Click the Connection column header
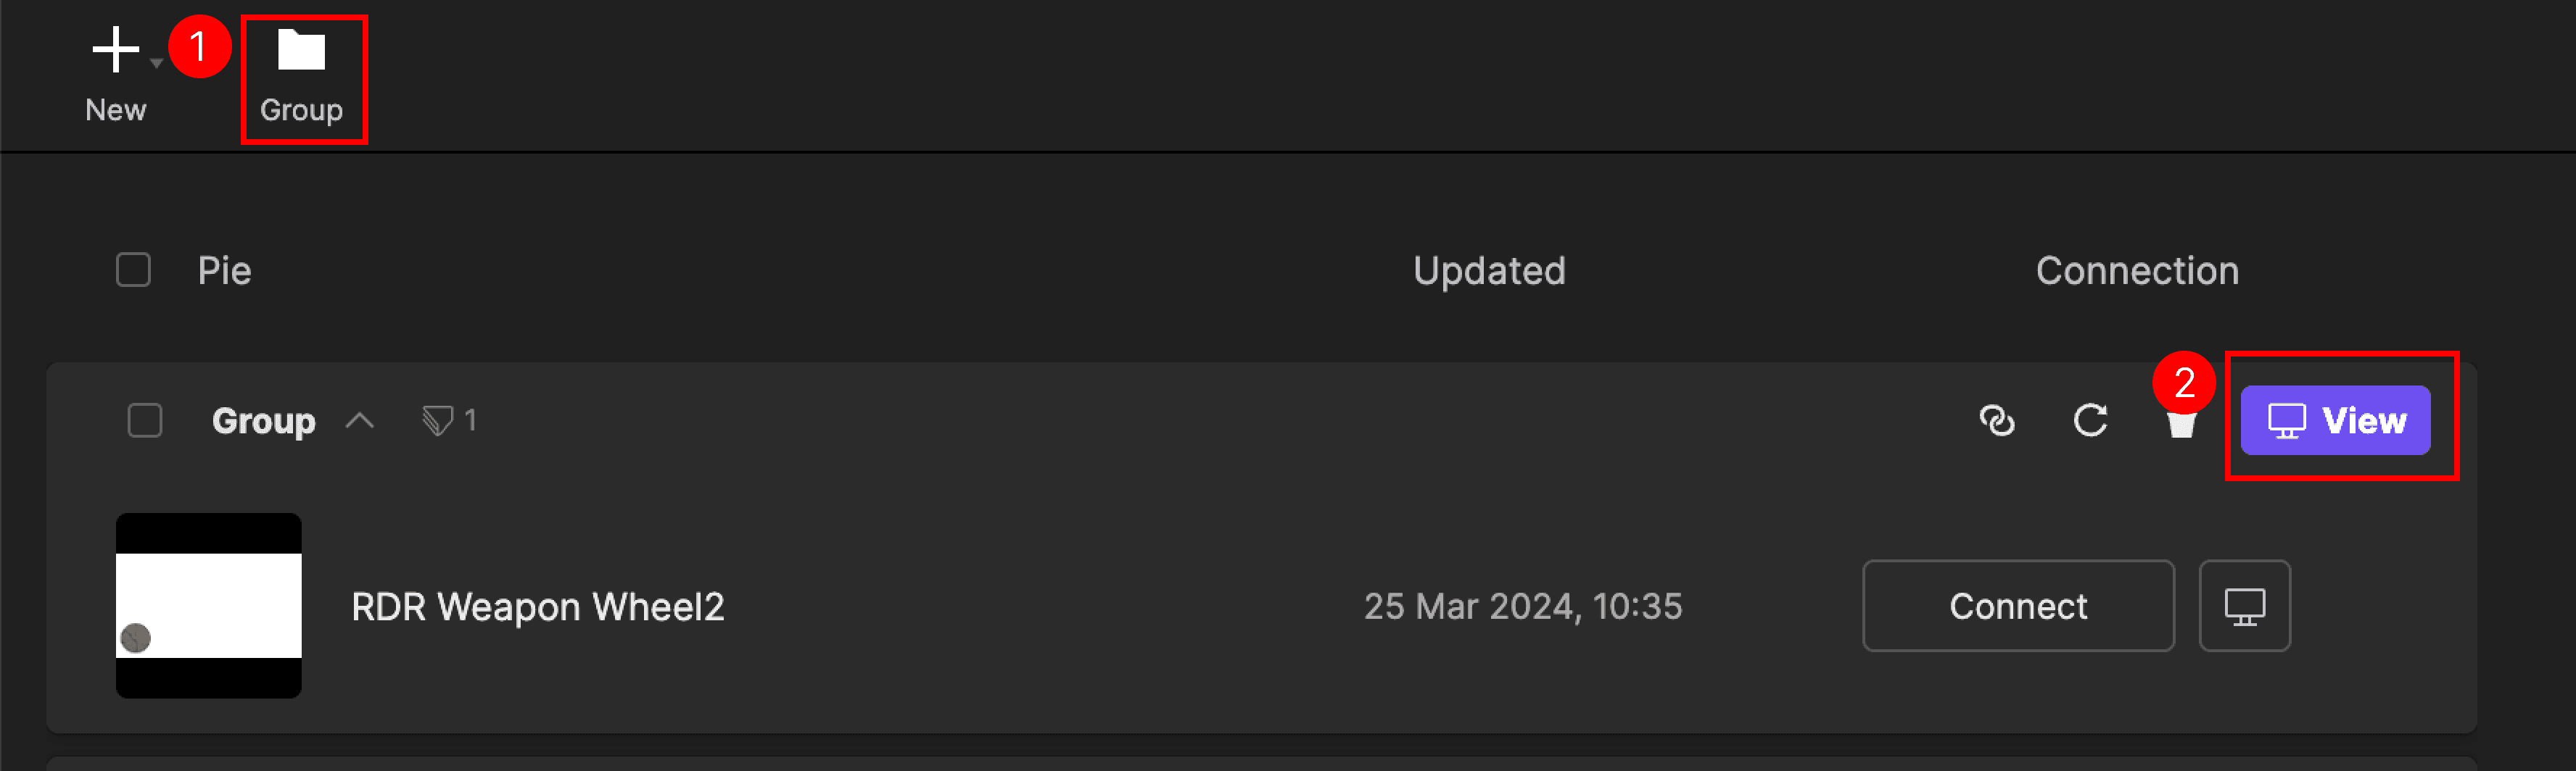 pyautogui.click(x=2138, y=270)
